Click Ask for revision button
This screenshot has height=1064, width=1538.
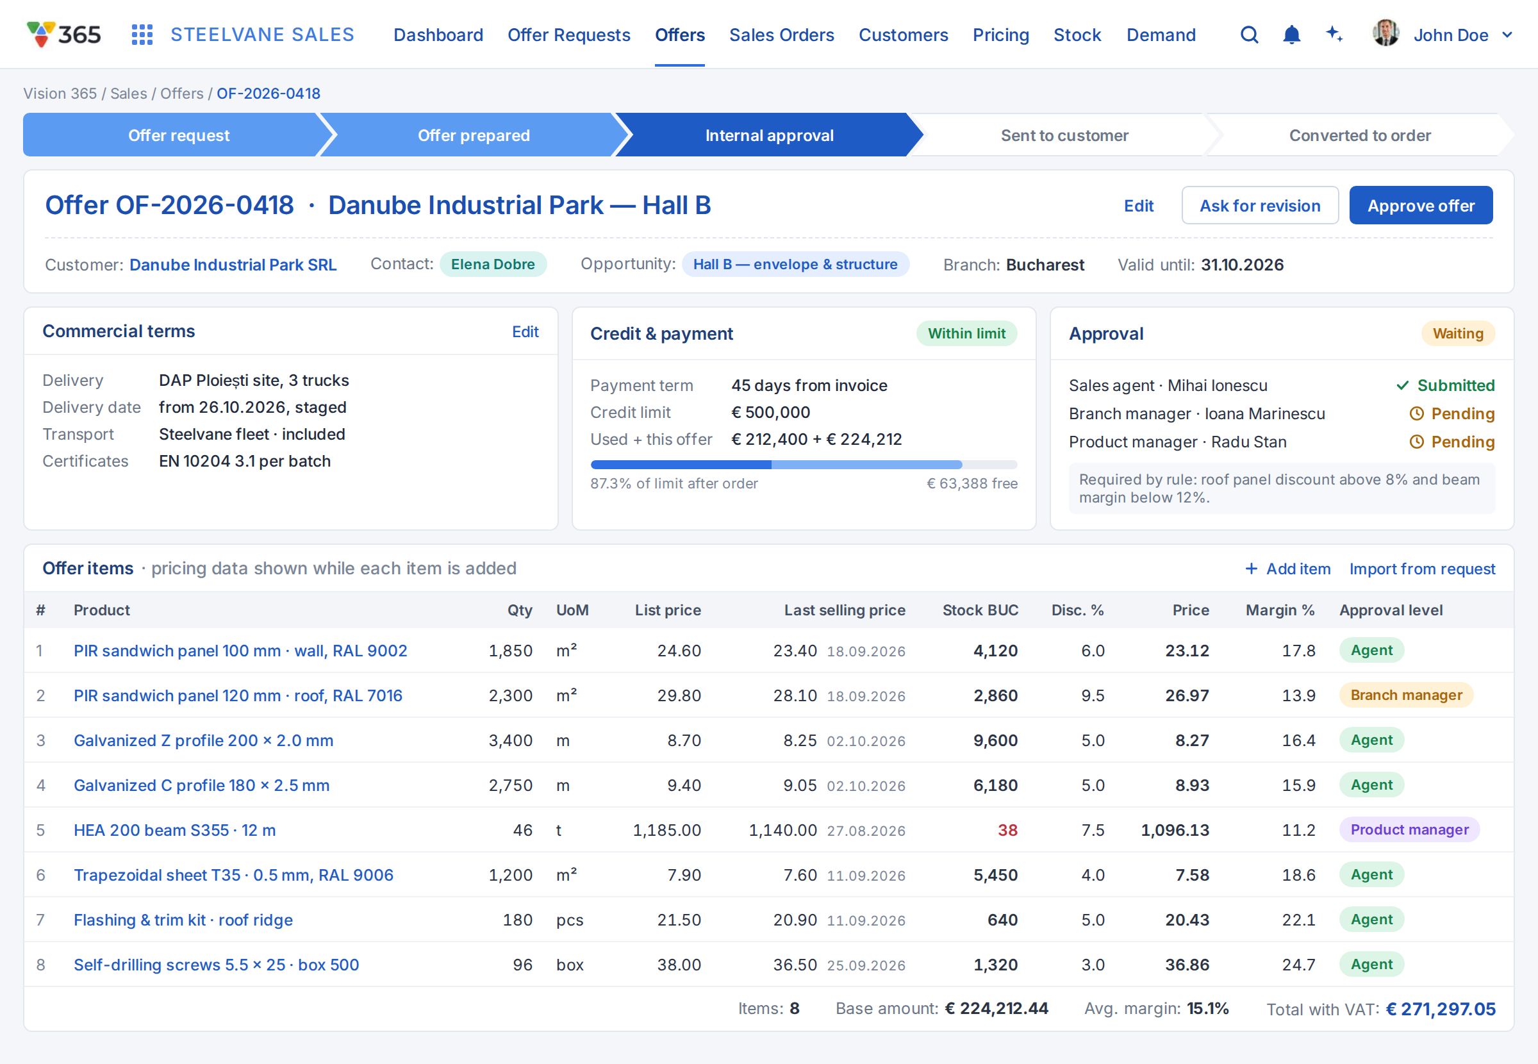[1259, 205]
